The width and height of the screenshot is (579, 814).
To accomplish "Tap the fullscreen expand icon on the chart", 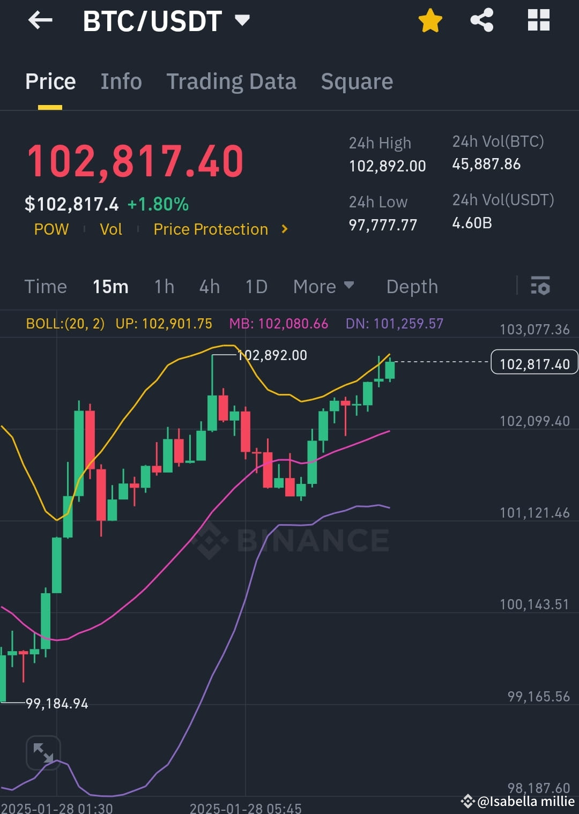I will [43, 752].
